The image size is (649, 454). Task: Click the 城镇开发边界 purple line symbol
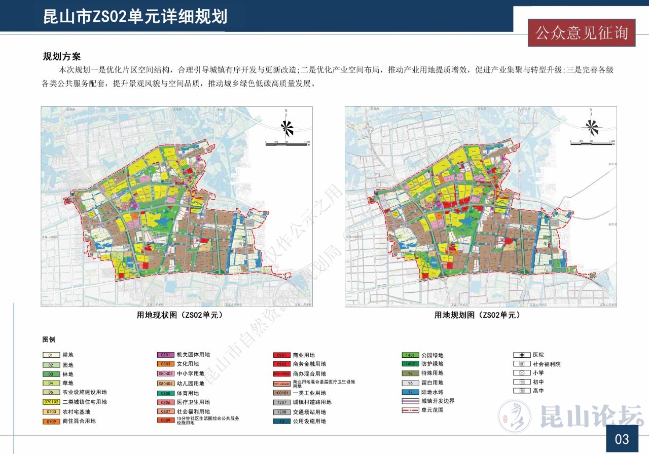tap(410, 401)
